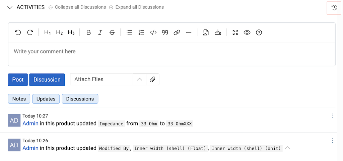The height and width of the screenshot is (161, 343).
Task: Open options menu for 10:27 activity
Action: point(332,116)
